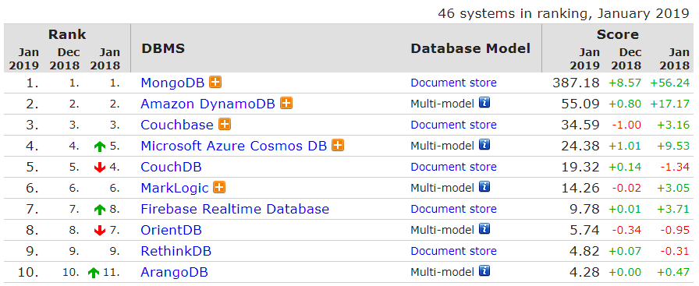Click score value 4.28
Image resolution: width=699 pixels, height=286 pixels.
coord(584,272)
